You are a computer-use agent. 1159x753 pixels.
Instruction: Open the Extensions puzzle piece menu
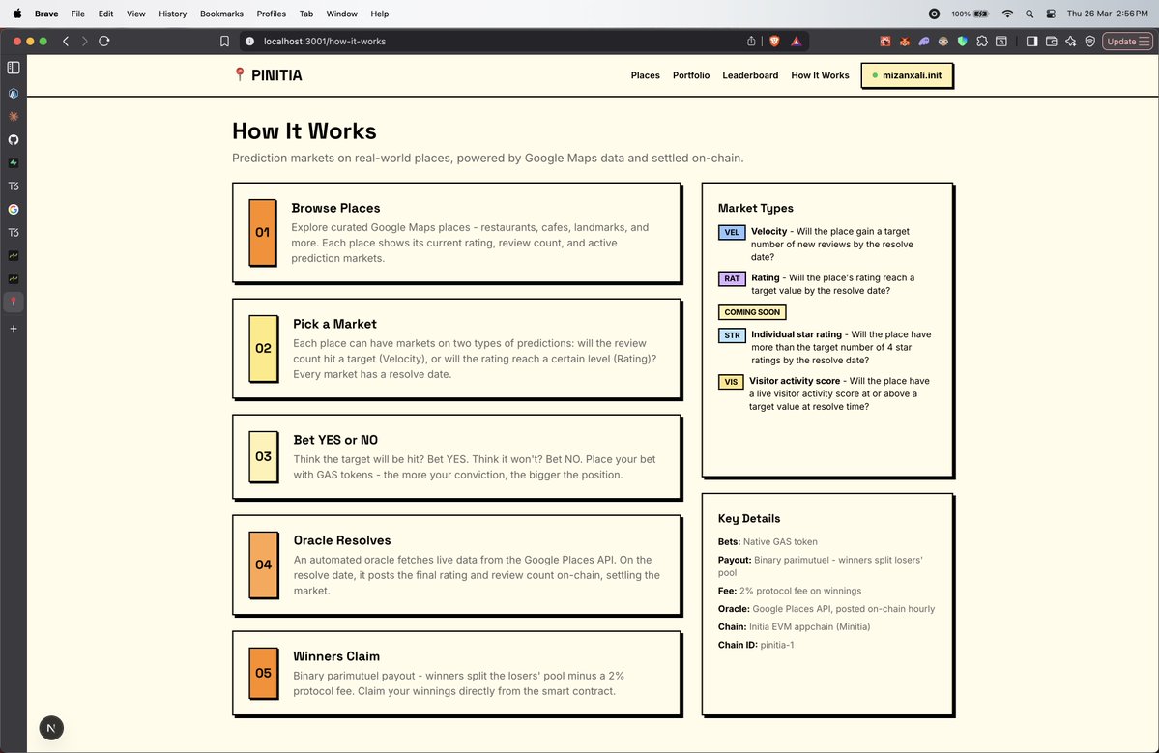click(x=981, y=42)
